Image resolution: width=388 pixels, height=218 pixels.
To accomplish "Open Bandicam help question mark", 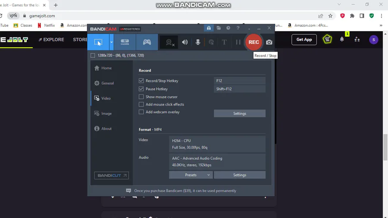I will (238, 28).
